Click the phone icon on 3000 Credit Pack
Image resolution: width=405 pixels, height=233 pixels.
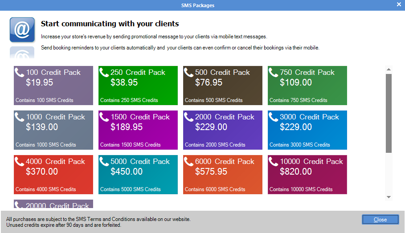pyautogui.click(x=274, y=117)
